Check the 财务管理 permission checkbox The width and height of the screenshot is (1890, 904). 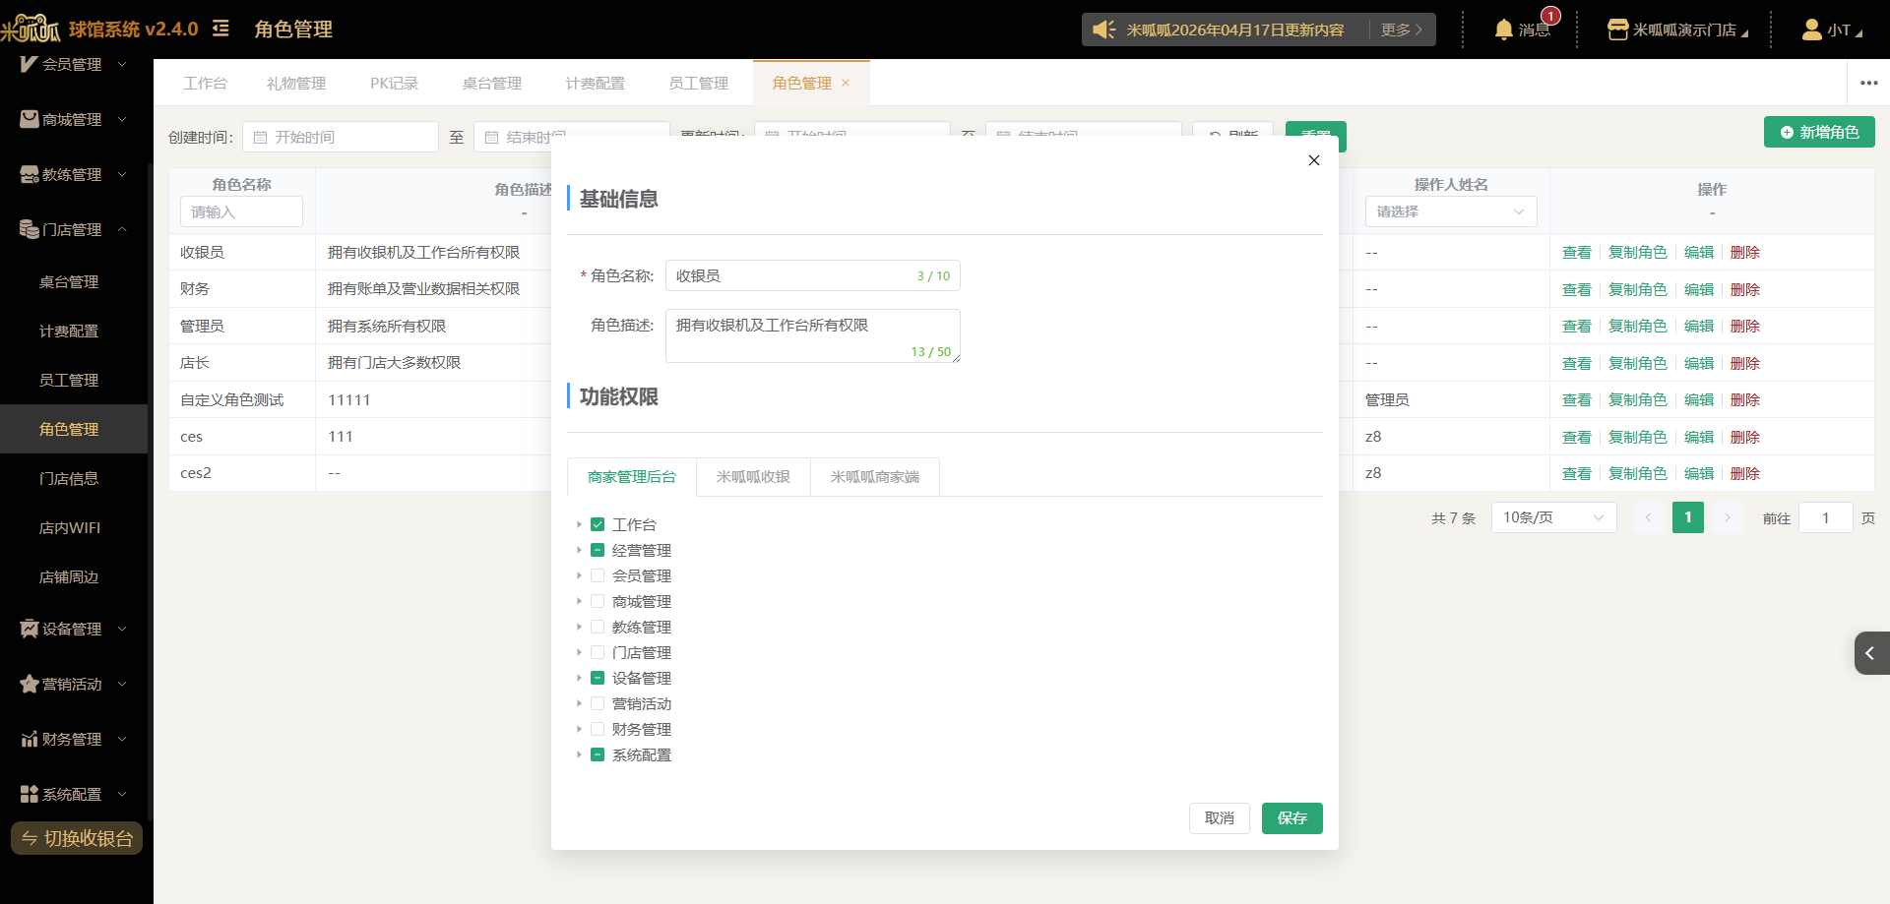(x=598, y=729)
